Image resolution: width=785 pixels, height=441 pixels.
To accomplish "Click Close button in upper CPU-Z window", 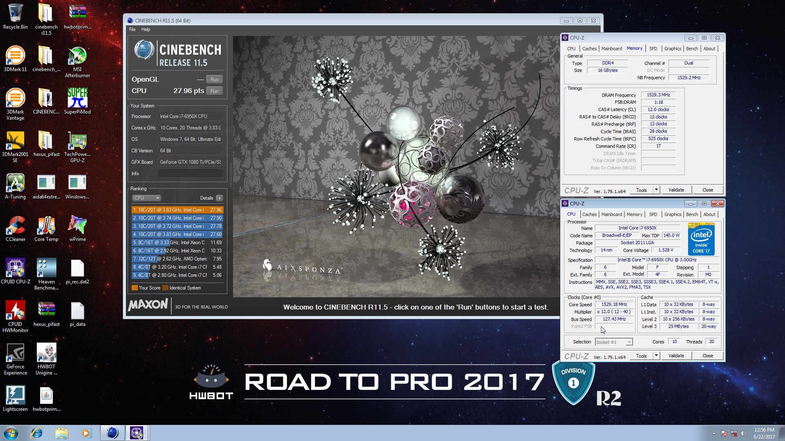I will (708, 190).
